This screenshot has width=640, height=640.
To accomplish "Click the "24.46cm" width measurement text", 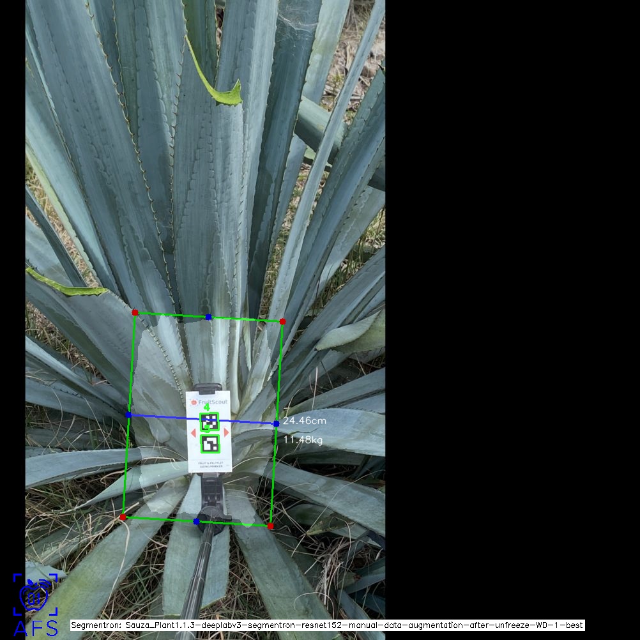I will (x=305, y=420).
